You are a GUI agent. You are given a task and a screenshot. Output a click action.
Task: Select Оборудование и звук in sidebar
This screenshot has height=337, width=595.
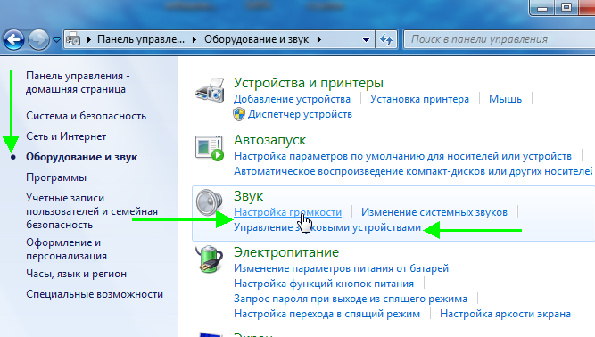coord(81,157)
